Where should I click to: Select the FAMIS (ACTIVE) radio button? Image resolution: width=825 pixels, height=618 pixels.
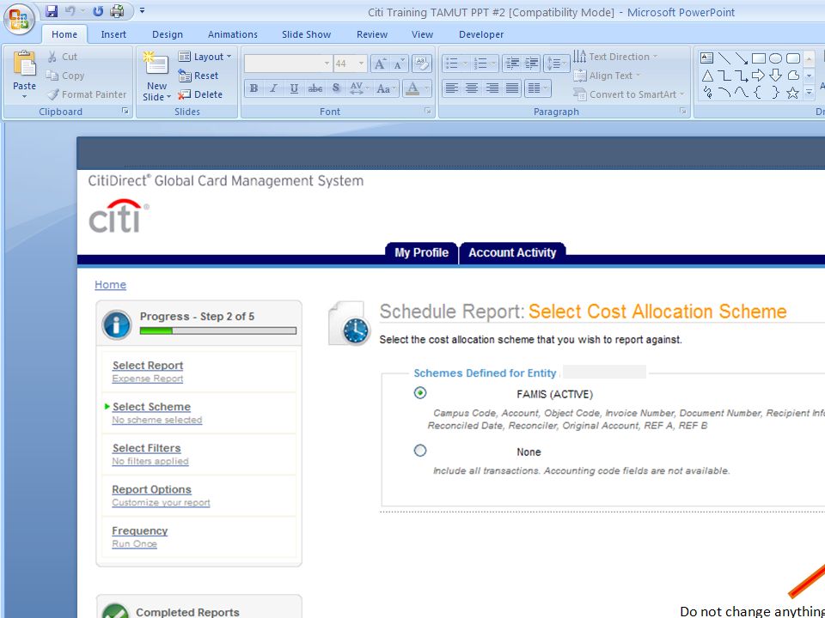click(420, 392)
